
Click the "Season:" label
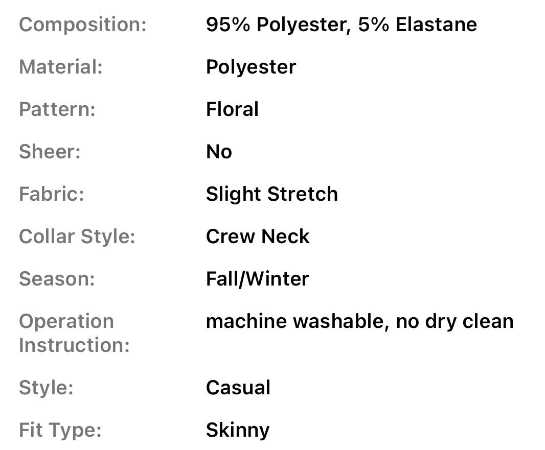(57, 279)
